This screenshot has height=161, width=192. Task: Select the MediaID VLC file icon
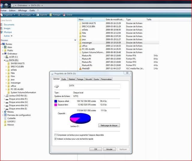point(80,68)
